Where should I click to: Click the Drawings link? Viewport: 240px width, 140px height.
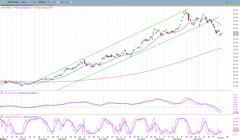point(50,5)
